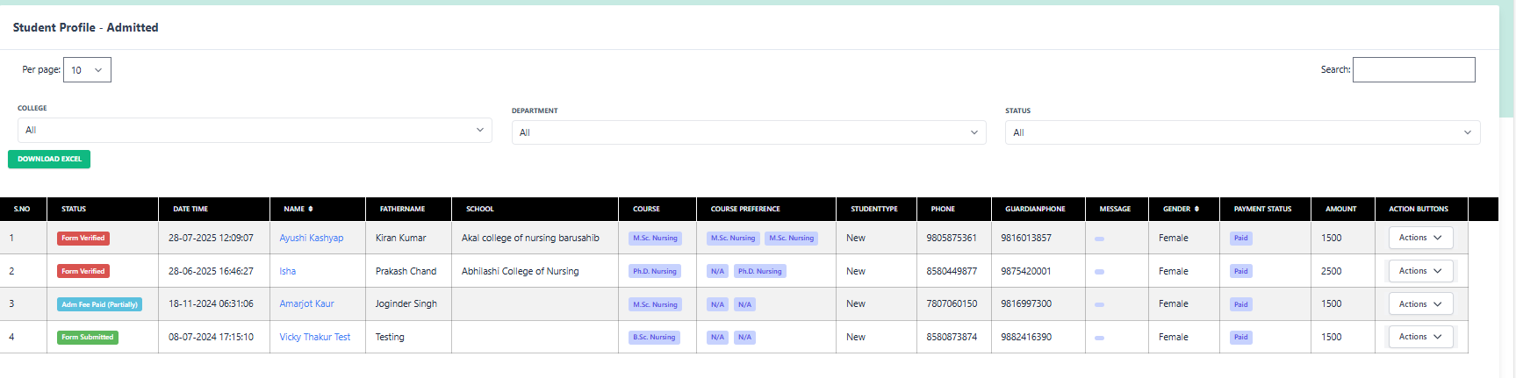Image resolution: width=1516 pixels, height=378 pixels.
Task: Click the Ph.D. Nursing course tag
Action: pos(655,272)
